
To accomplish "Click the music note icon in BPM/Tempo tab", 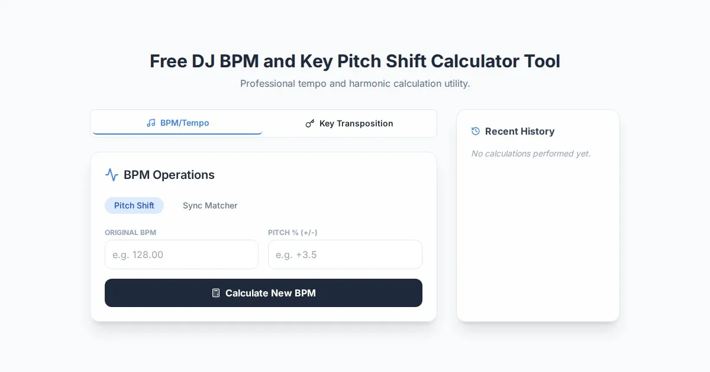I will coord(151,123).
